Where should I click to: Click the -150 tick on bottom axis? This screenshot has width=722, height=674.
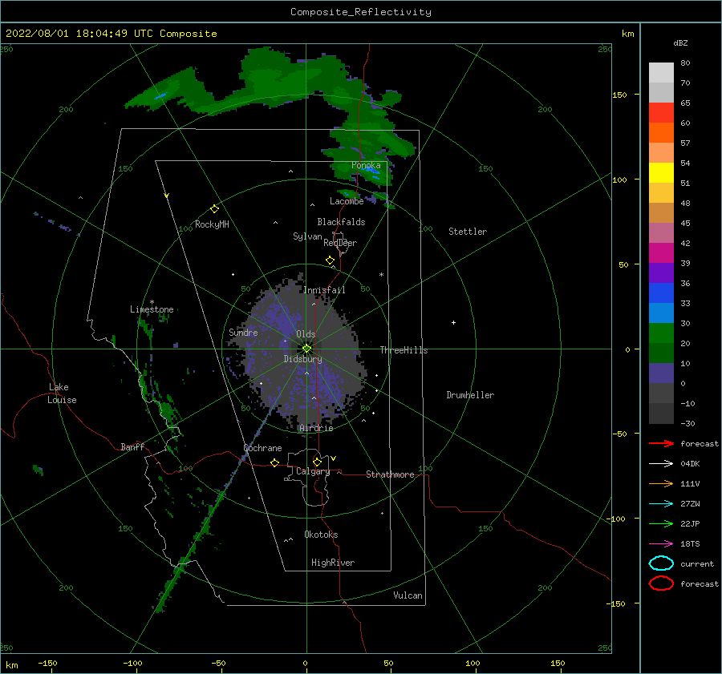click(47, 663)
